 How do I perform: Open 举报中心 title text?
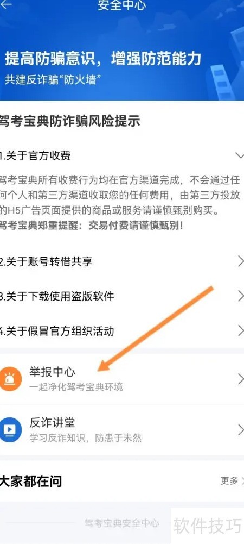tap(52, 372)
